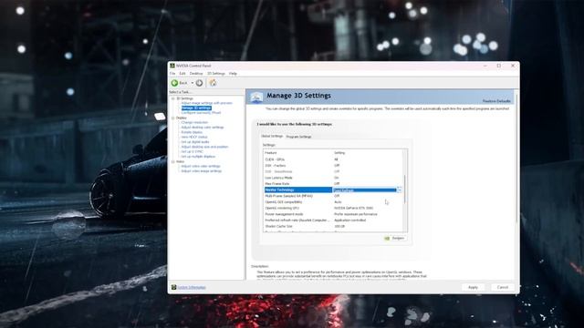Screen dimensions: 584x328
Task: Open the Desktop menu
Action: click(x=196, y=74)
